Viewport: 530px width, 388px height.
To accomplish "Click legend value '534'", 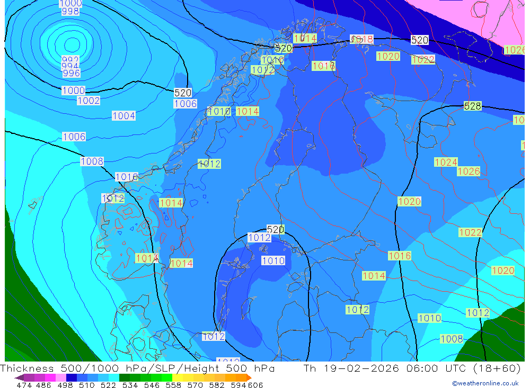I will point(130,385).
